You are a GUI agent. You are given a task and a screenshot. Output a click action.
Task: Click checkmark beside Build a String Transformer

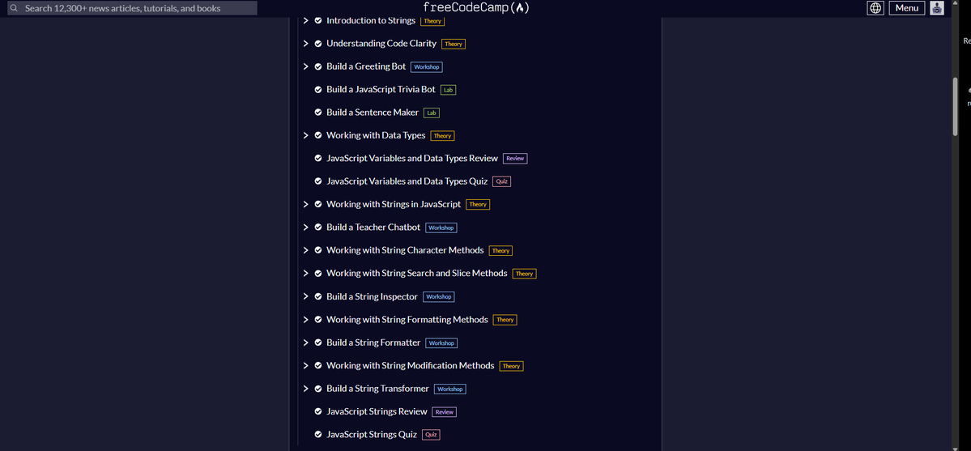click(x=318, y=389)
